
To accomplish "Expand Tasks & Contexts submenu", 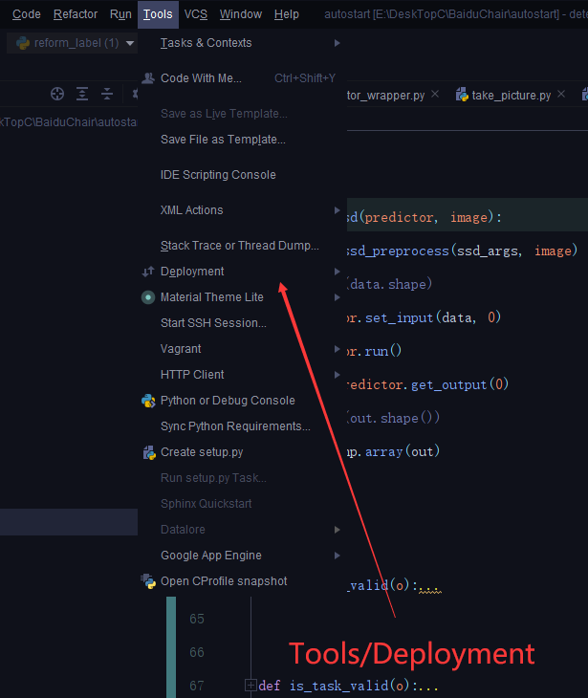I will (x=242, y=43).
